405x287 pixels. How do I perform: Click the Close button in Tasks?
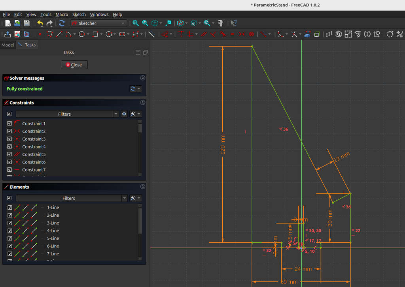pyautogui.click(x=74, y=65)
